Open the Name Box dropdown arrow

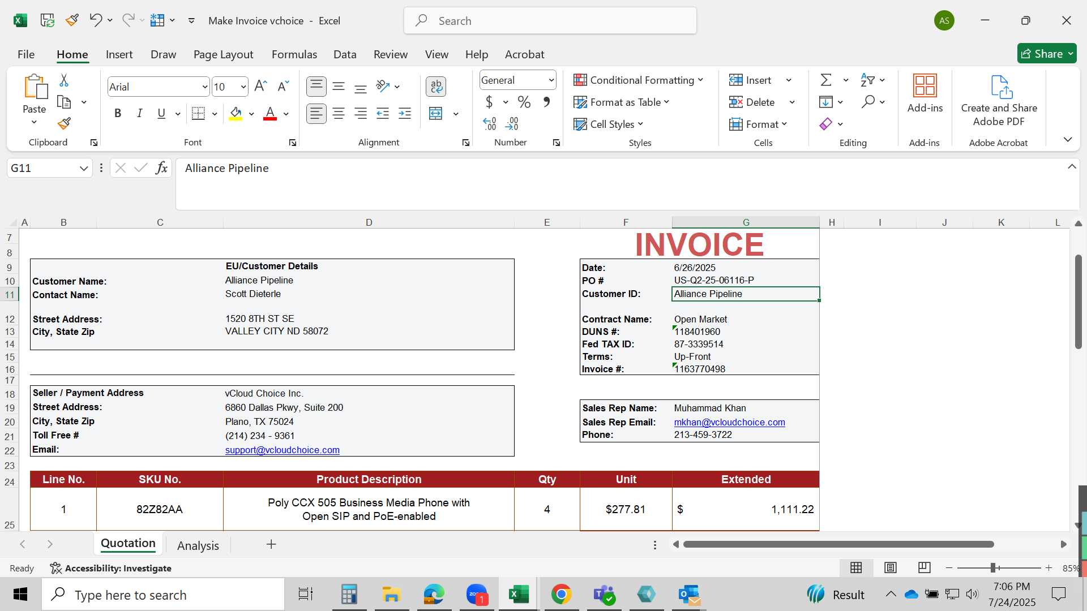[x=84, y=168]
